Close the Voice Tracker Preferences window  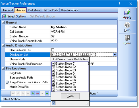(x=131, y=4)
